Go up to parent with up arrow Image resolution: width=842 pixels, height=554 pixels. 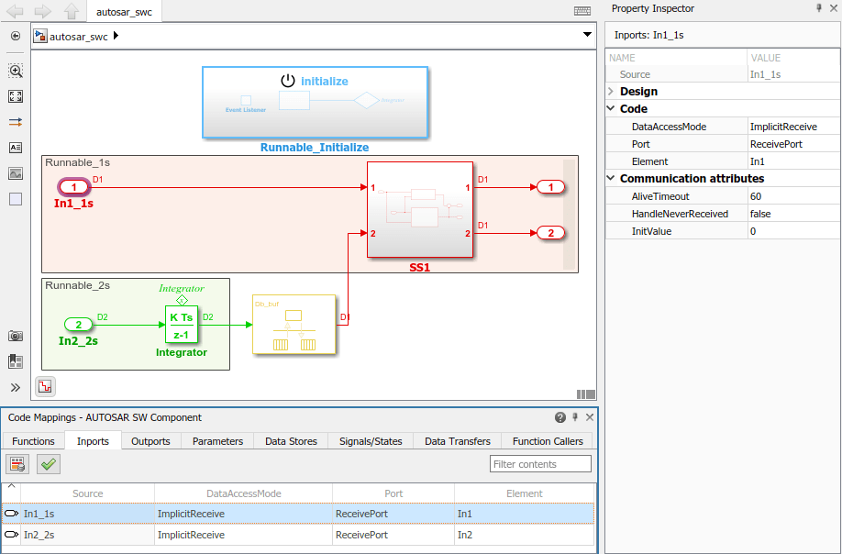tap(71, 11)
